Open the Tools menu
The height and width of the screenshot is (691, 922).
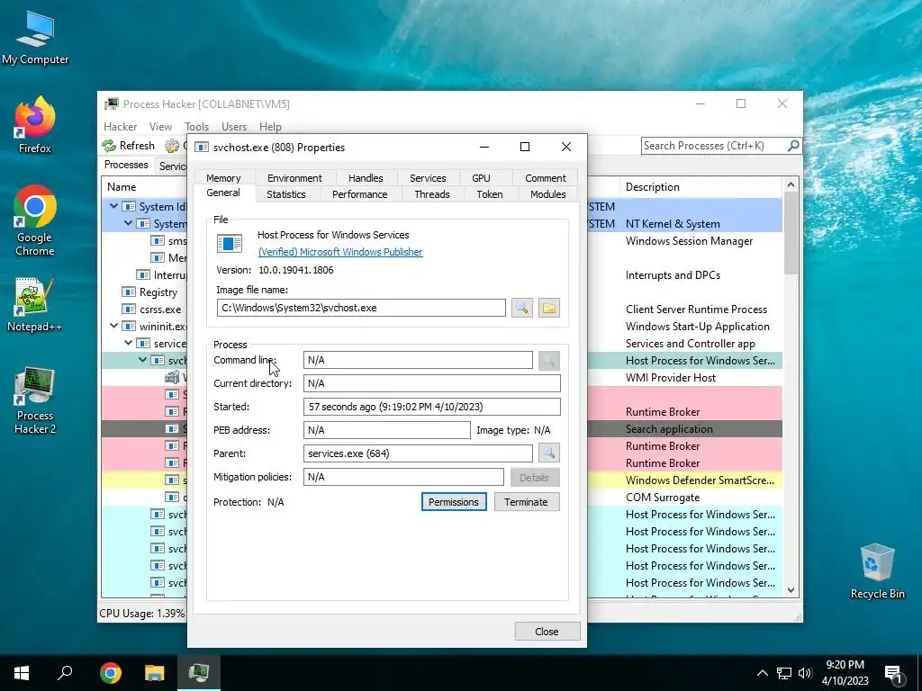tap(196, 126)
